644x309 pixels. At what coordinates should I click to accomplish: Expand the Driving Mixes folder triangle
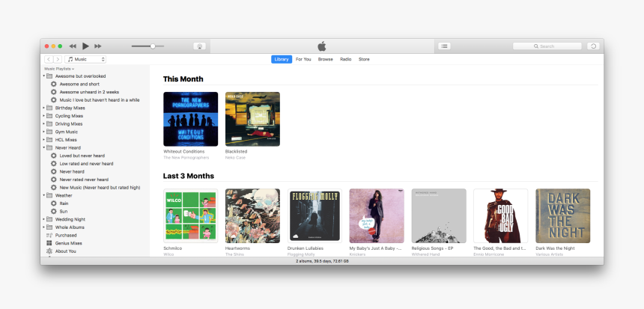tap(44, 124)
